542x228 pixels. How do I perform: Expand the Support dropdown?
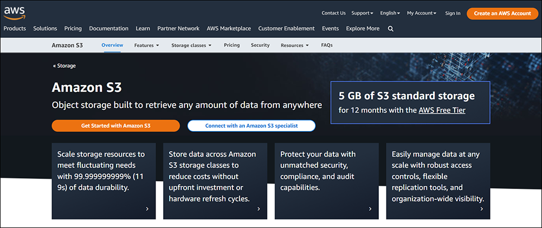coord(362,13)
